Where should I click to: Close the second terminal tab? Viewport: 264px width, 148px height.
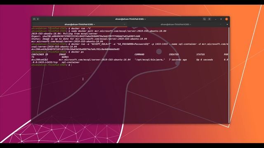[x=221, y=25]
